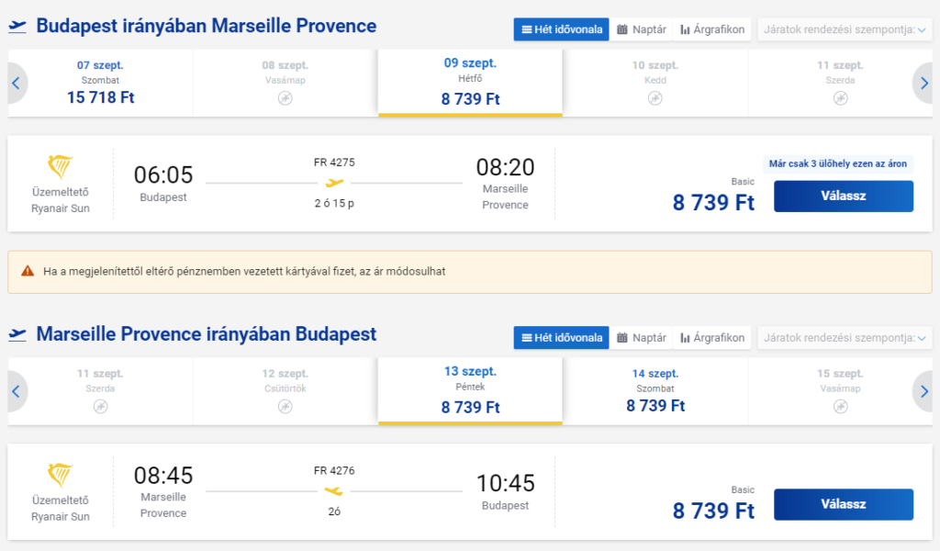The height and width of the screenshot is (551, 940).
Task: Switch return view to Naptár
Action: 642,338
